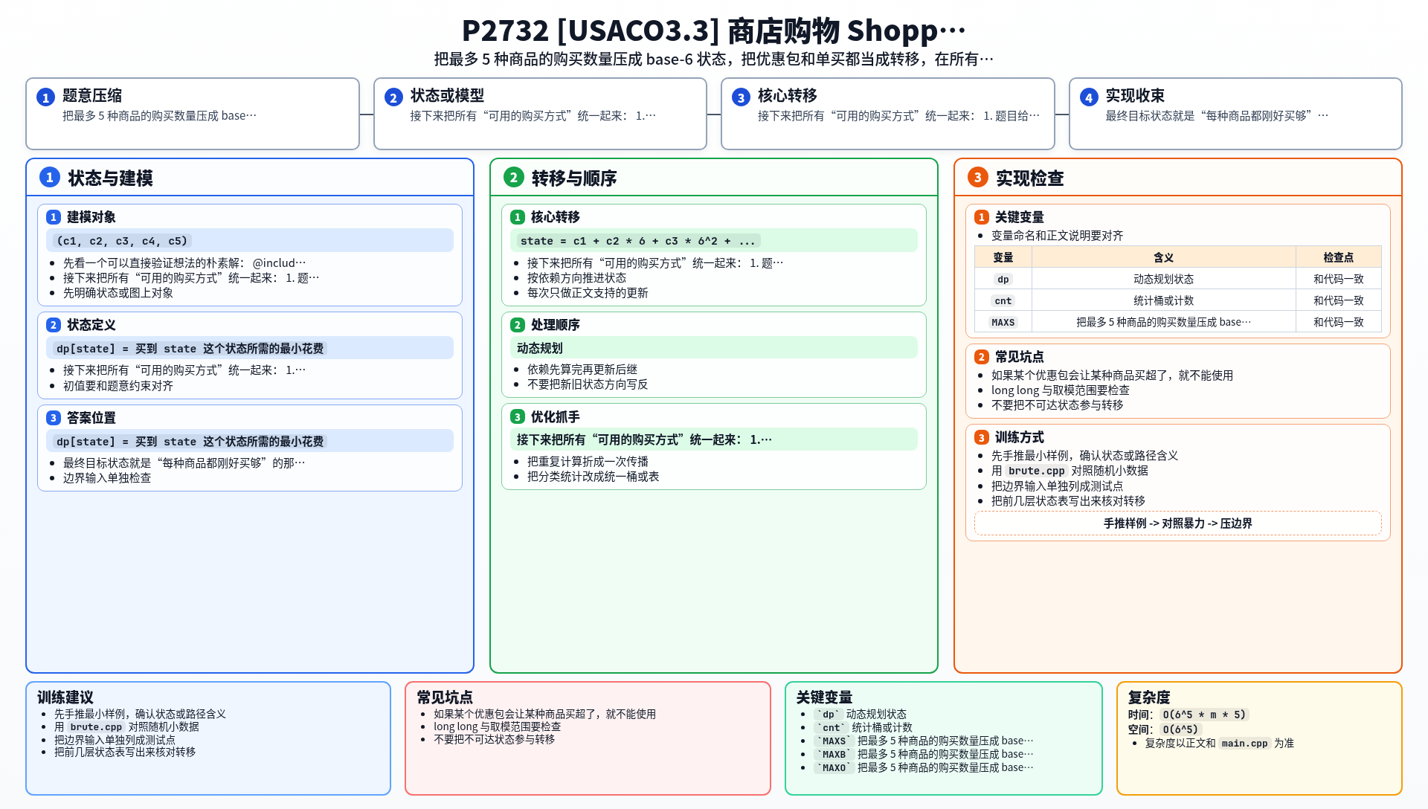Click the green 2 badge next to 处理顺序
This screenshot has height=809, width=1428.
click(518, 325)
